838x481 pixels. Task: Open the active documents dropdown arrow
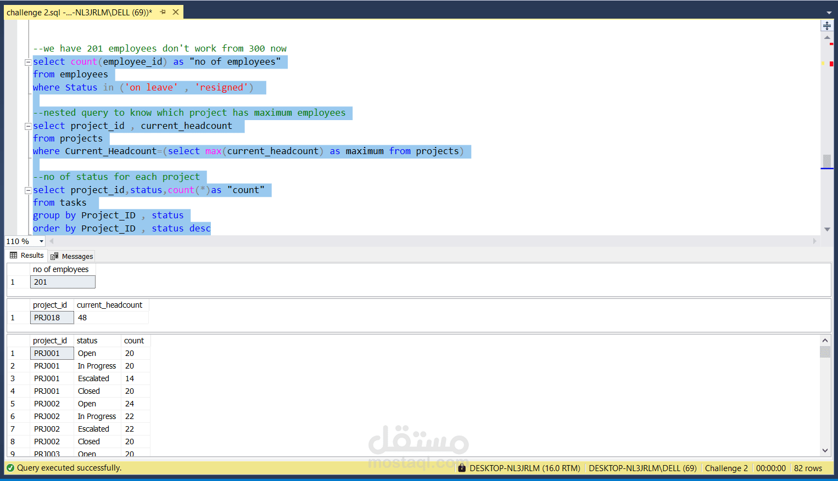click(829, 12)
